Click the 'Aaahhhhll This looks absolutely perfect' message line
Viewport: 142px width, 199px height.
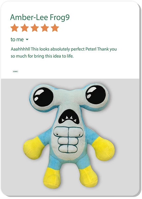coord(64,49)
